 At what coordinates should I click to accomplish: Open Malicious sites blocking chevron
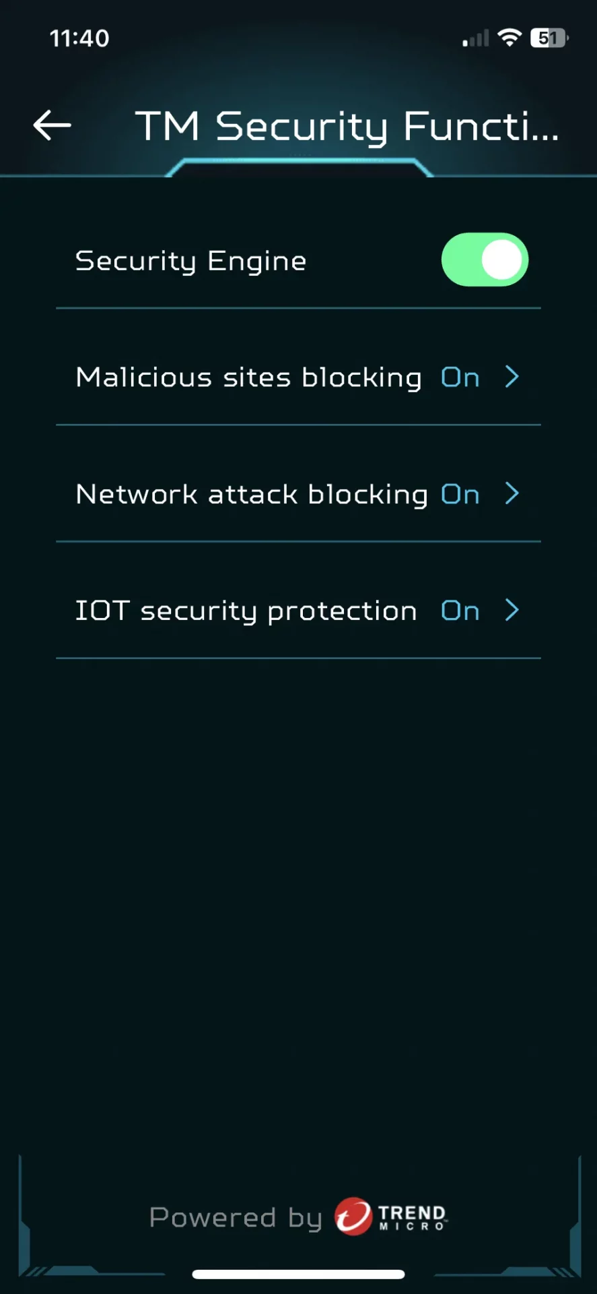(x=512, y=377)
